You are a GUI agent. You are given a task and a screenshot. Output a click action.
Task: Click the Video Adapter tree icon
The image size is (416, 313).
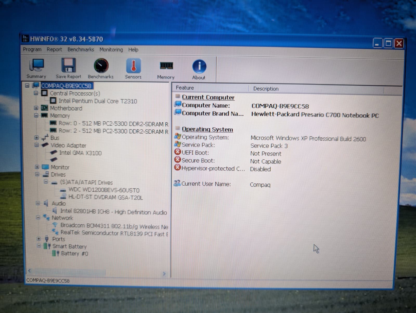(x=45, y=145)
